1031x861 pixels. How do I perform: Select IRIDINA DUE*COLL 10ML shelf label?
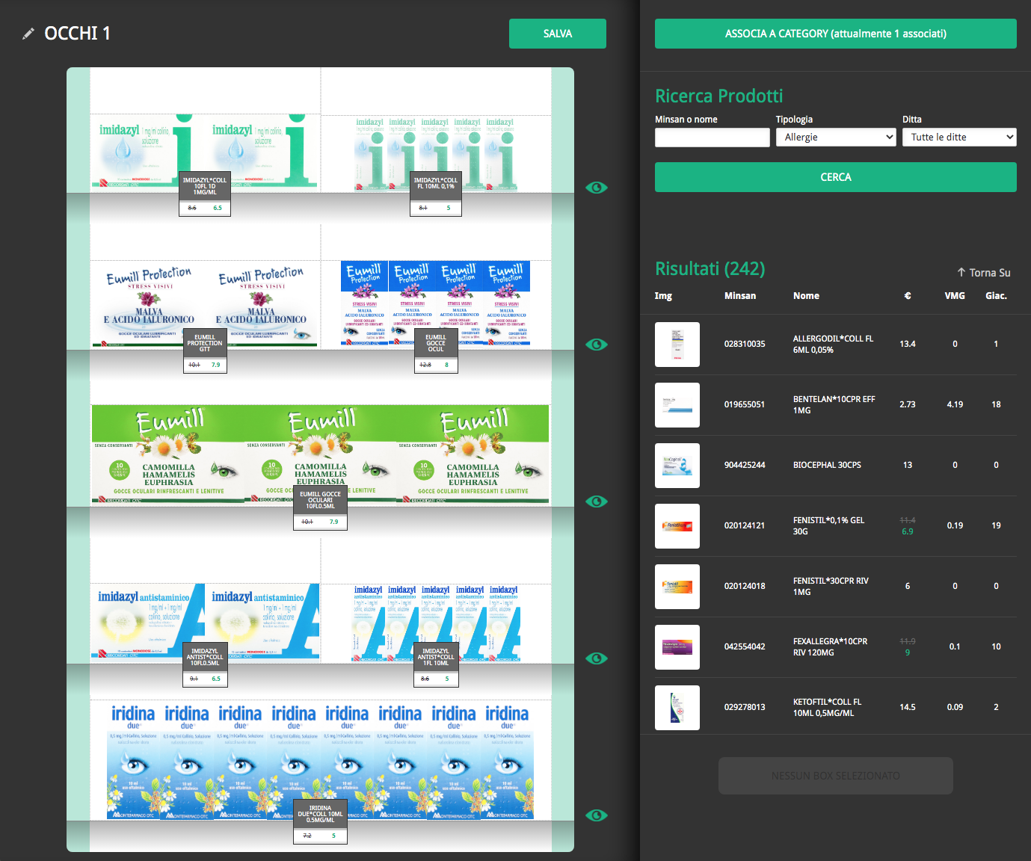[320, 822]
